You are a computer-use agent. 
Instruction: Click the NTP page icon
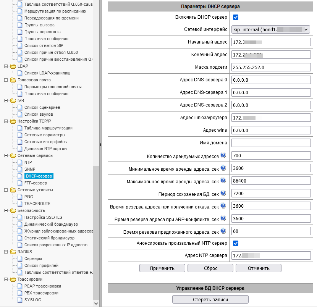(x=20, y=162)
